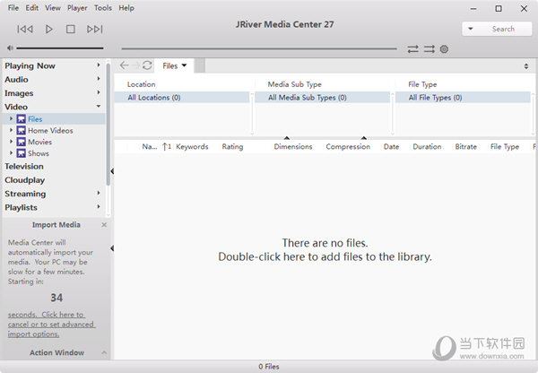
Task: Sort by the Date column
Action: click(391, 147)
